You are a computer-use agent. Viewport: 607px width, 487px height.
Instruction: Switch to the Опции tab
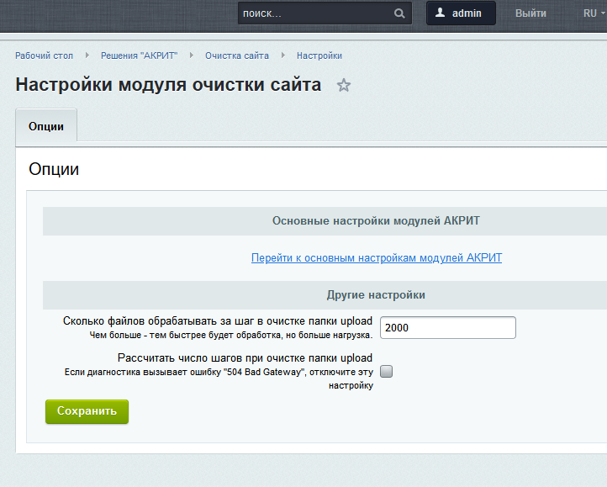coord(46,125)
